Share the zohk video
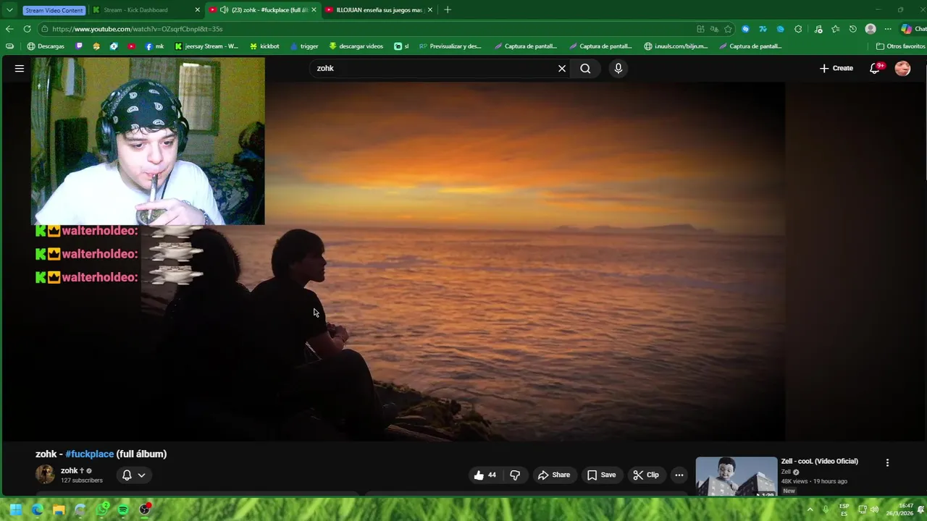 553,475
